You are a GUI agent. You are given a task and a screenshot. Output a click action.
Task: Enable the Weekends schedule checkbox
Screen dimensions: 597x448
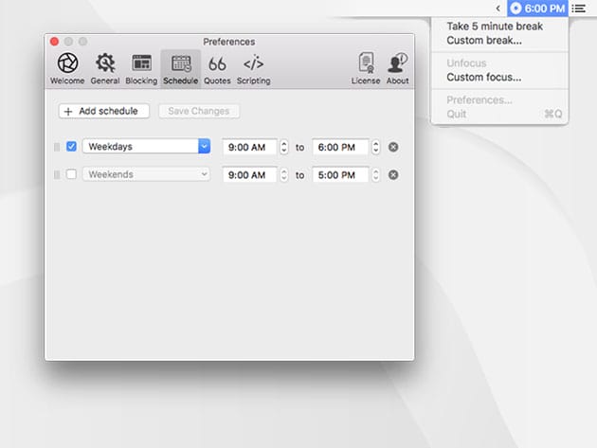tap(71, 174)
